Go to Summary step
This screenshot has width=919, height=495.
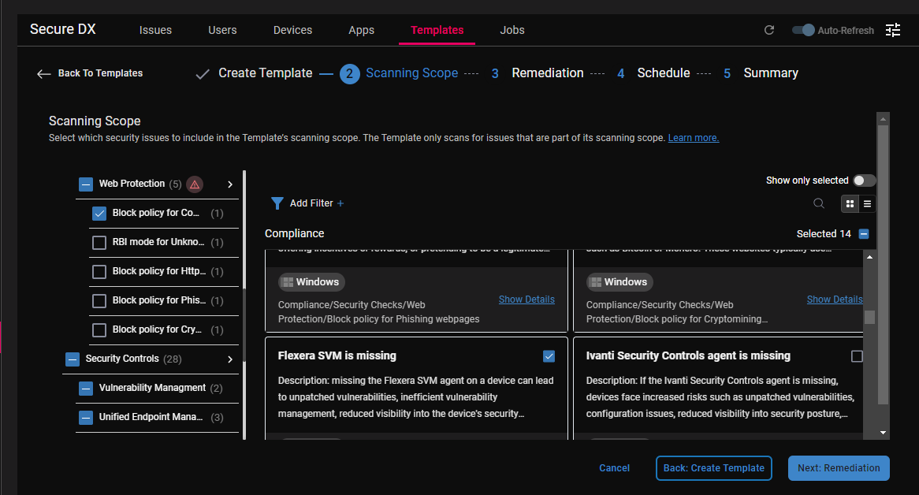tap(771, 73)
